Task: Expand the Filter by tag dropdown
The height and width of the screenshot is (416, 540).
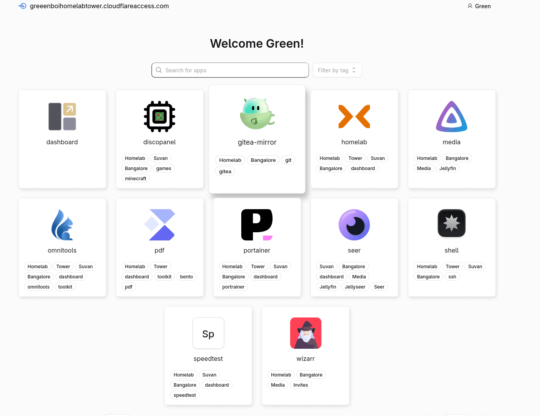Action: [x=337, y=70]
